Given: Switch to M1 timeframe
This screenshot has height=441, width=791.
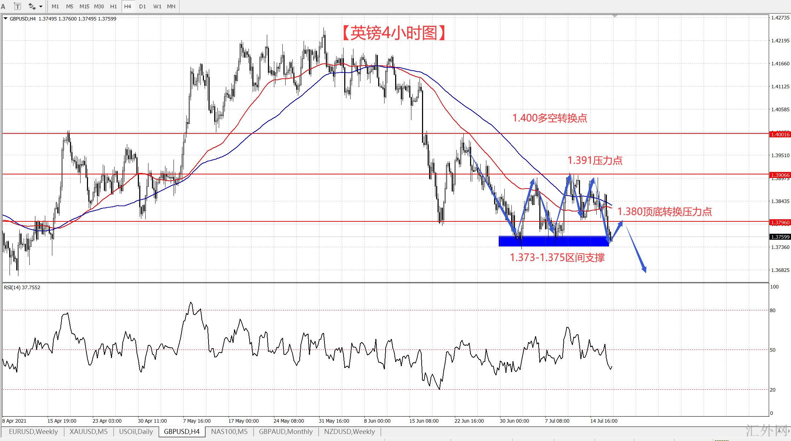Looking at the screenshot, I should click(55, 6).
